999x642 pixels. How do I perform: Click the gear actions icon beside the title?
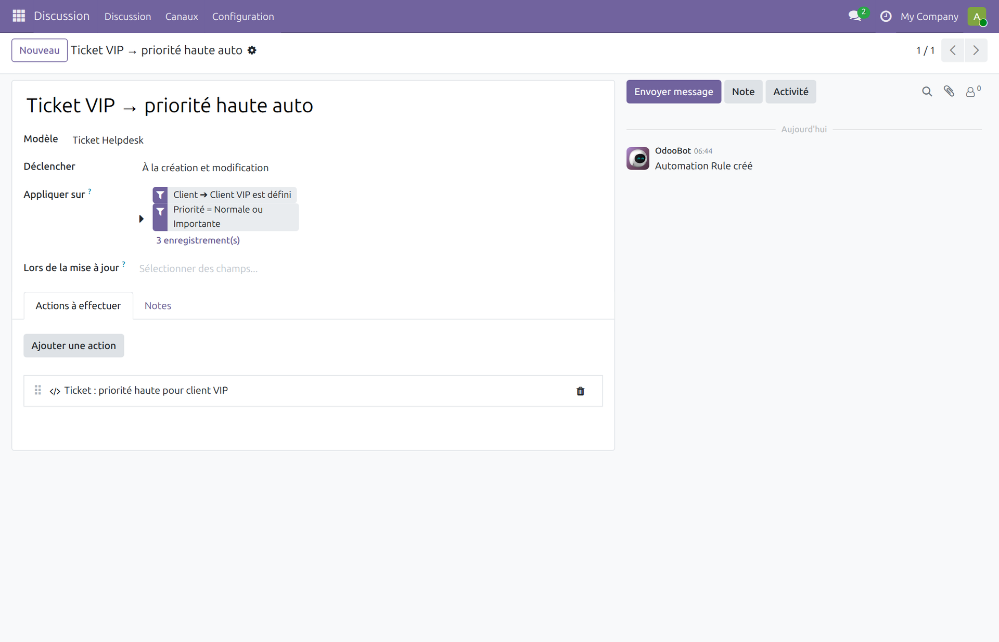[252, 50]
